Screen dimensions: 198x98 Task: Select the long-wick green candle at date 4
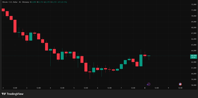point(51,50)
